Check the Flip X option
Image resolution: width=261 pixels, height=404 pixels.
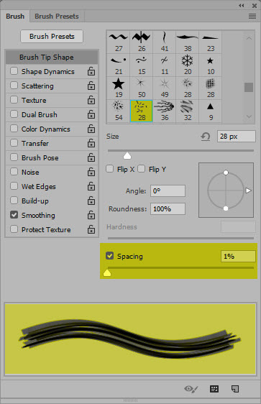[x=110, y=169]
